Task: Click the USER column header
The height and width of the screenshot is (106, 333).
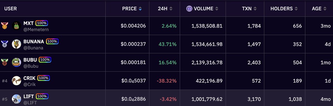Action: coord(10,9)
